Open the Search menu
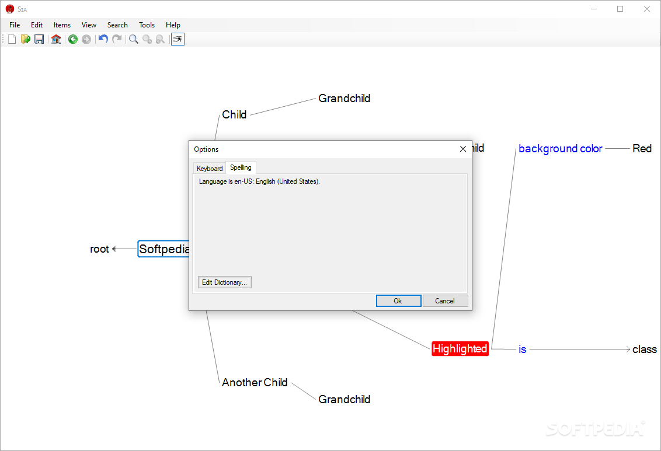The width and height of the screenshot is (661, 451). click(117, 25)
